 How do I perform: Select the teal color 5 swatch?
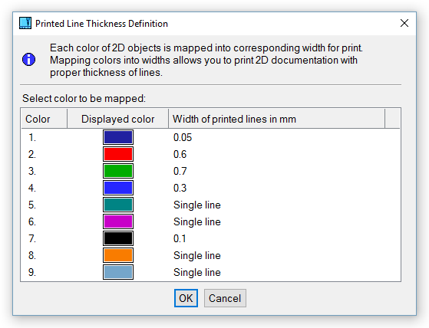coord(118,205)
